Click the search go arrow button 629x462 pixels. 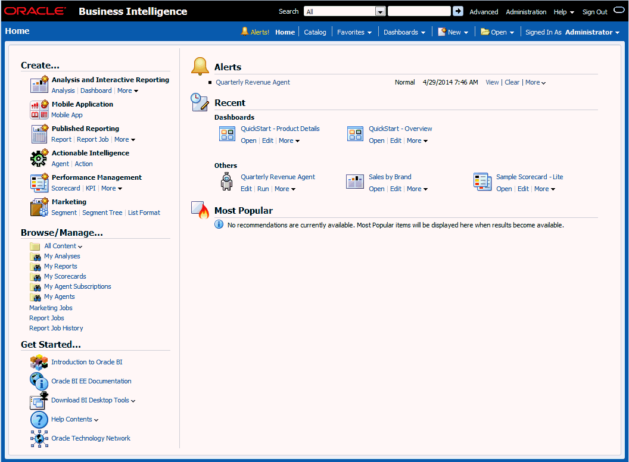coord(458,11)
